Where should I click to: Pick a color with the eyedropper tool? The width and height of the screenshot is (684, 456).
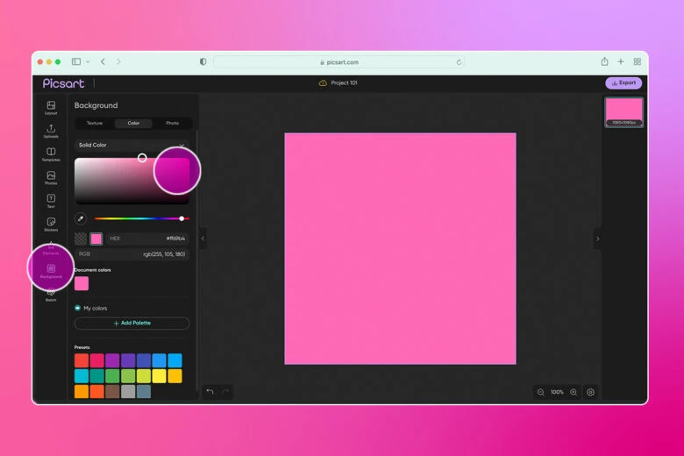tap(81, 218)
